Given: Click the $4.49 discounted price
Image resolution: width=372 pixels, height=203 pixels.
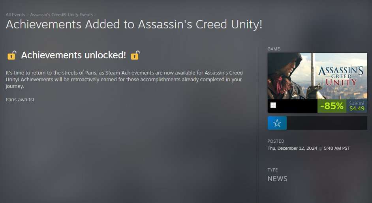Looking at the screenshot, I should click(357, 108).
